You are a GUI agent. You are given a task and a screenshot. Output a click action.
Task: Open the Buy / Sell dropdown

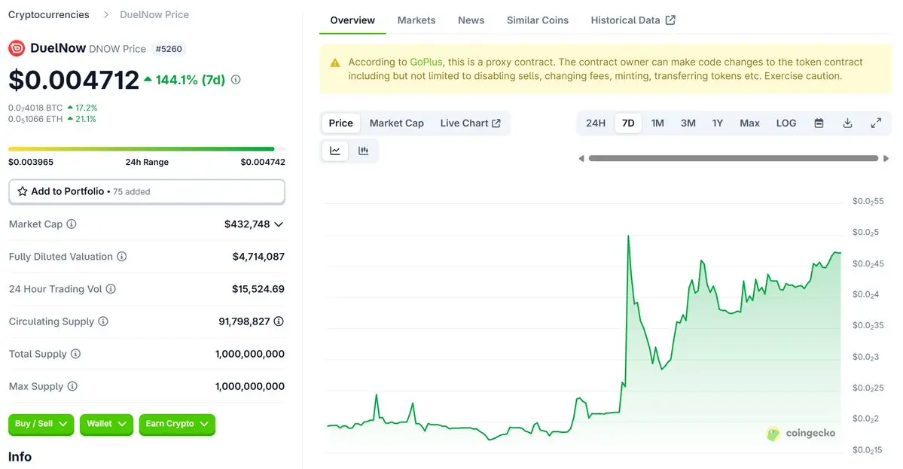click(41, 424)
